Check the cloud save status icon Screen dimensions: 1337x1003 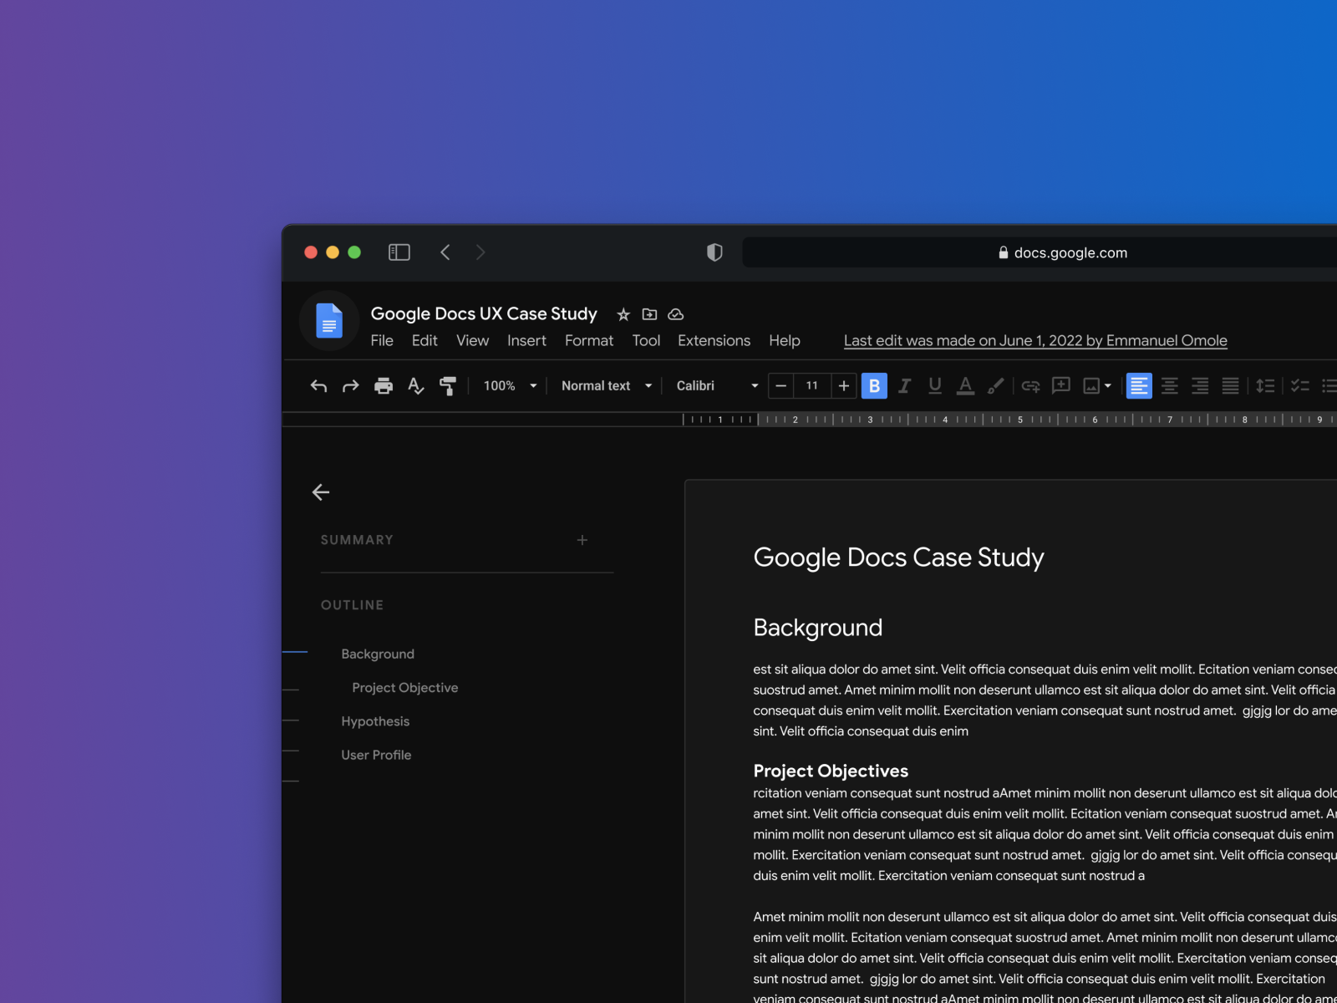tap(676, 314)
